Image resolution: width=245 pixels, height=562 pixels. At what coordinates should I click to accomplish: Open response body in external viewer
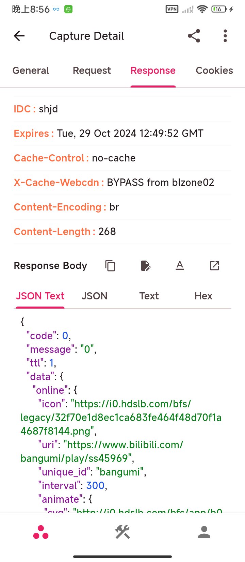click(214, 266)
